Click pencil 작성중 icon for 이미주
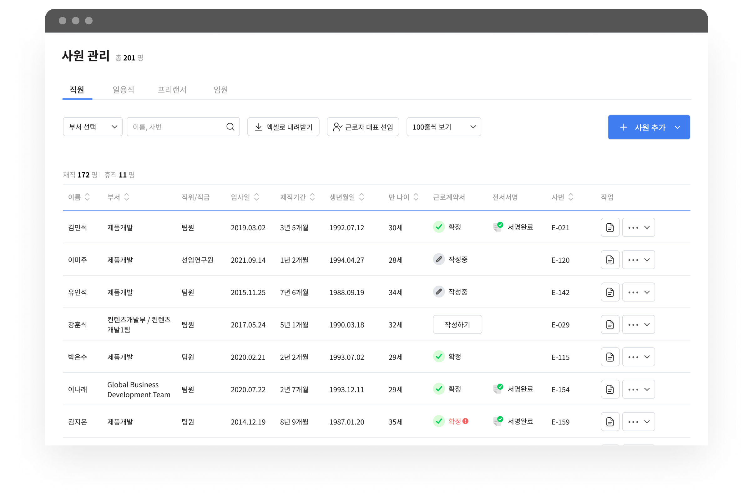The image size is (753, 503). 439,259
